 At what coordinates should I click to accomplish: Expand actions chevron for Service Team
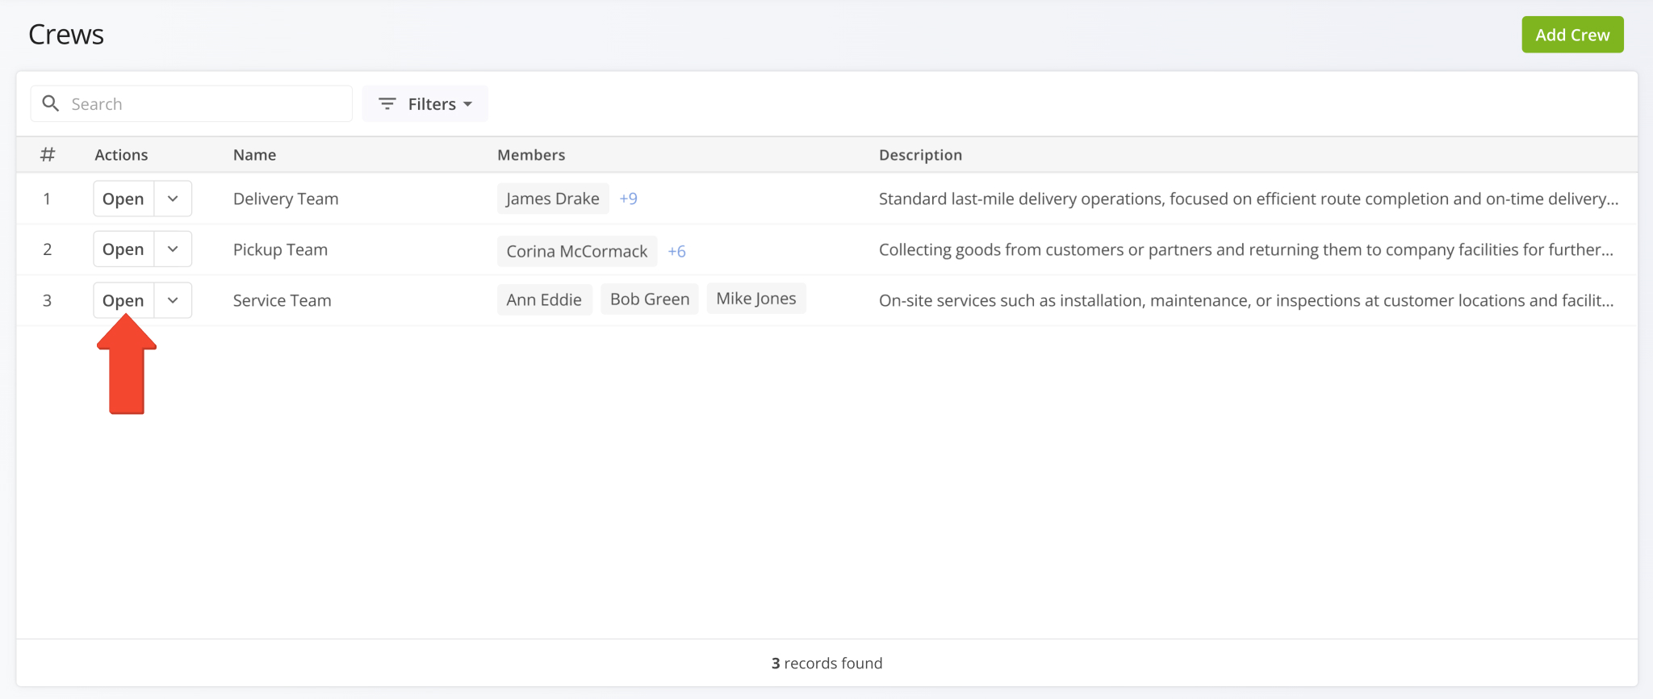coord(173,300)
